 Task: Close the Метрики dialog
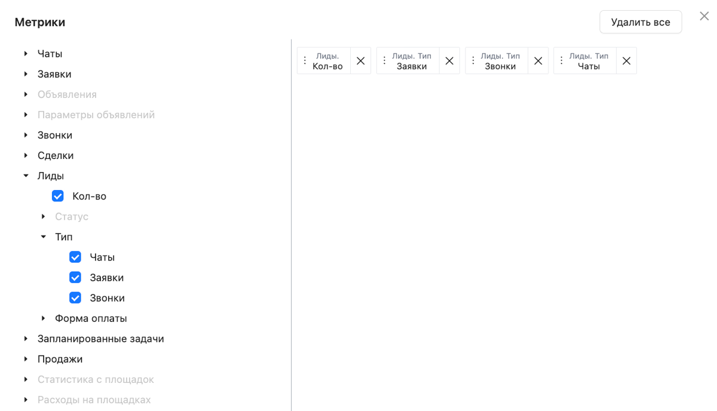tap(704, 16)
